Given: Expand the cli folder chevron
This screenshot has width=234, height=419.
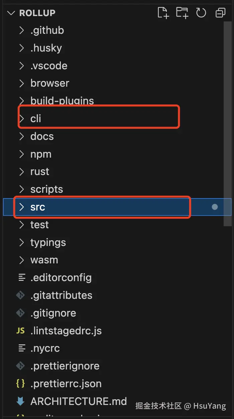Looking at the screenshot, I should [22, 118].
